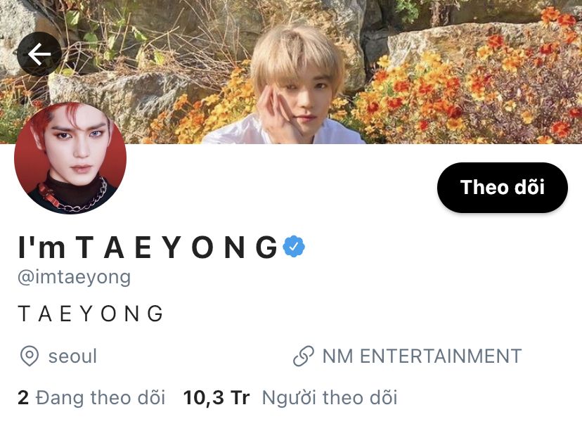Open the header banner photo
The height and width of the screenshot is (438, 582).
point(291,72)
